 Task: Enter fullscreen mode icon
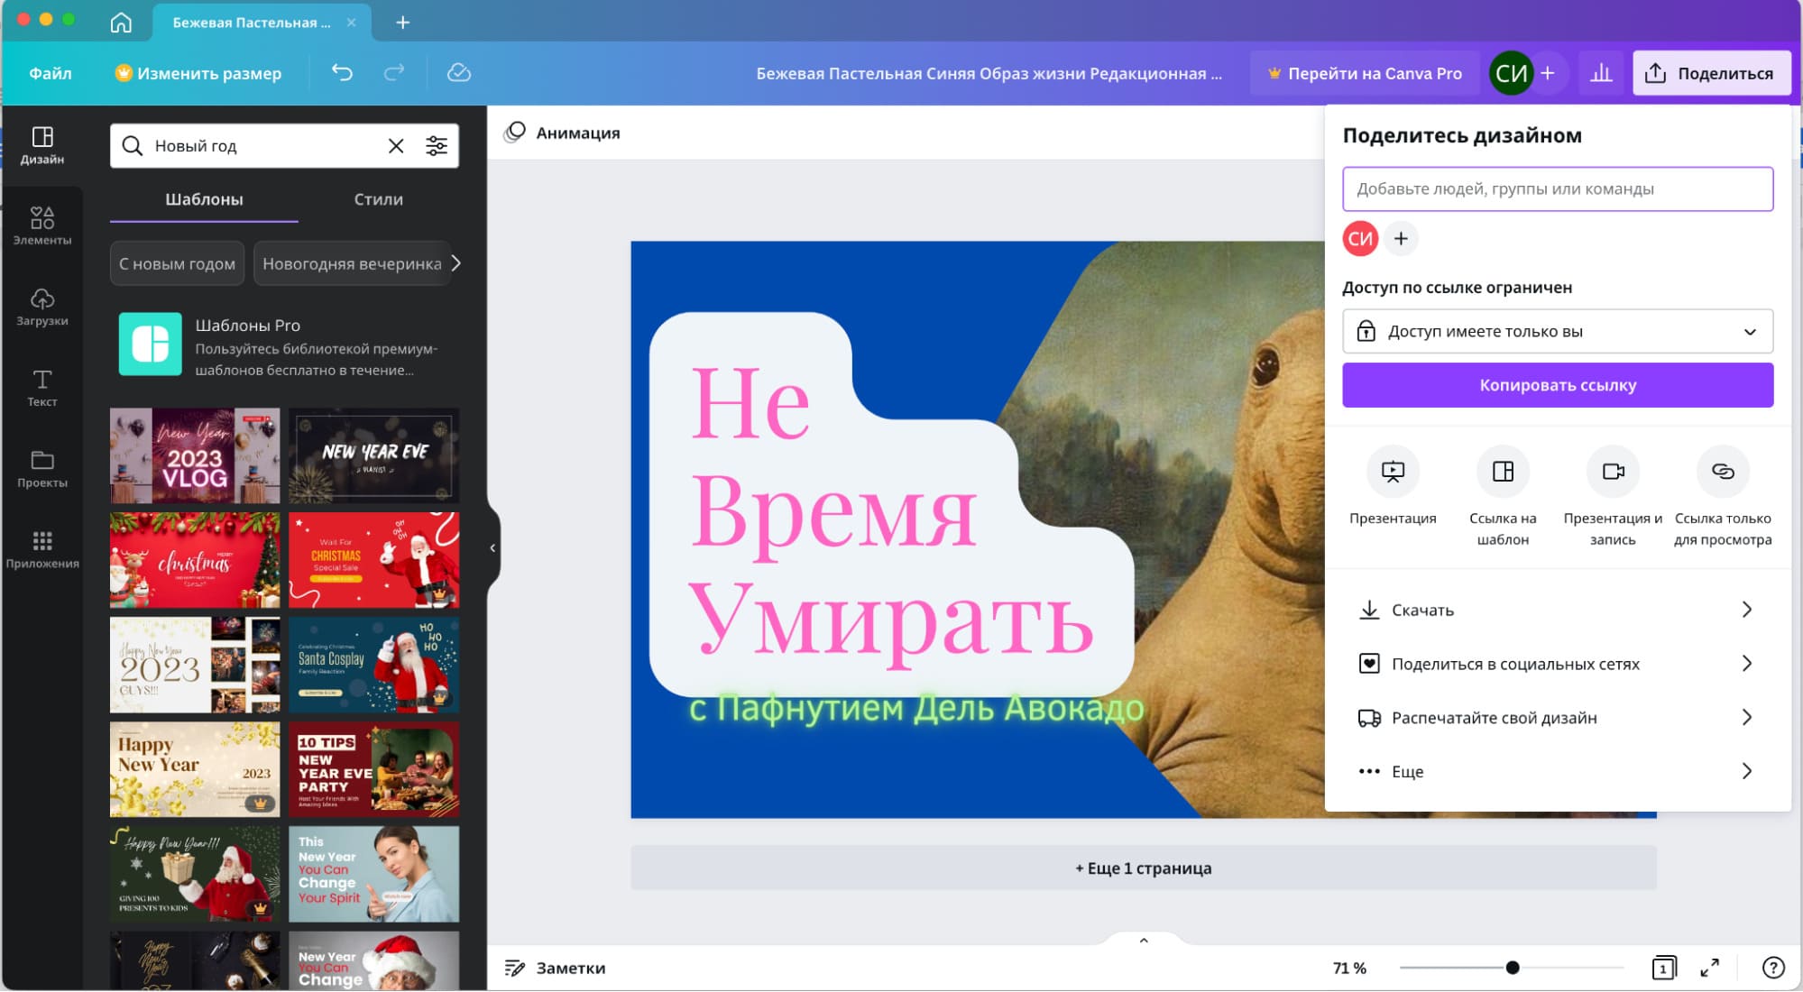point(1709,968)
